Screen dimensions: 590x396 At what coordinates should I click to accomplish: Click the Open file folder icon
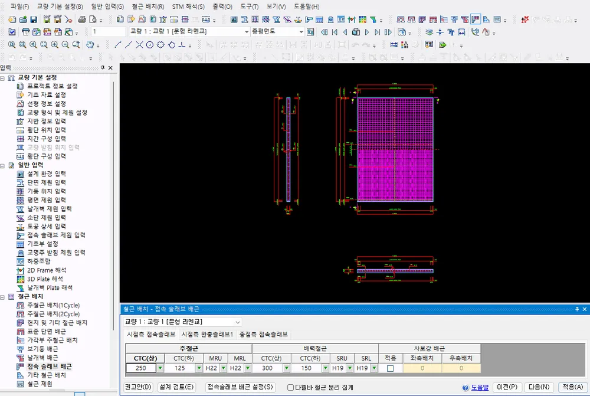pos(22,19)
